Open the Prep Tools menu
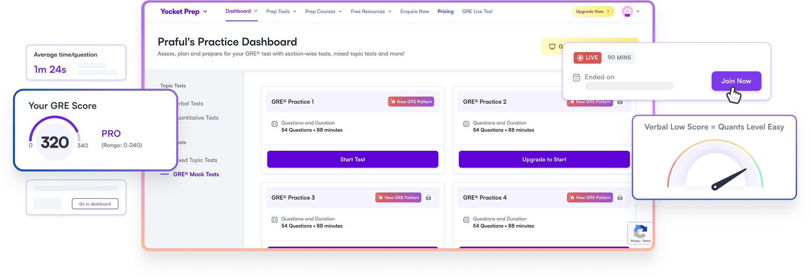 point(278,12)
